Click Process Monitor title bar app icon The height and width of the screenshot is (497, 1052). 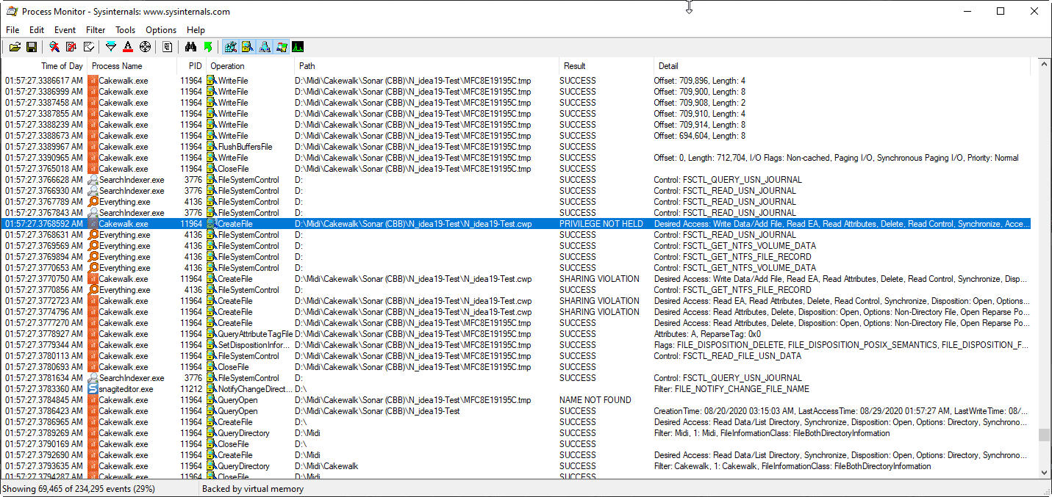click(x=12, y=11)
